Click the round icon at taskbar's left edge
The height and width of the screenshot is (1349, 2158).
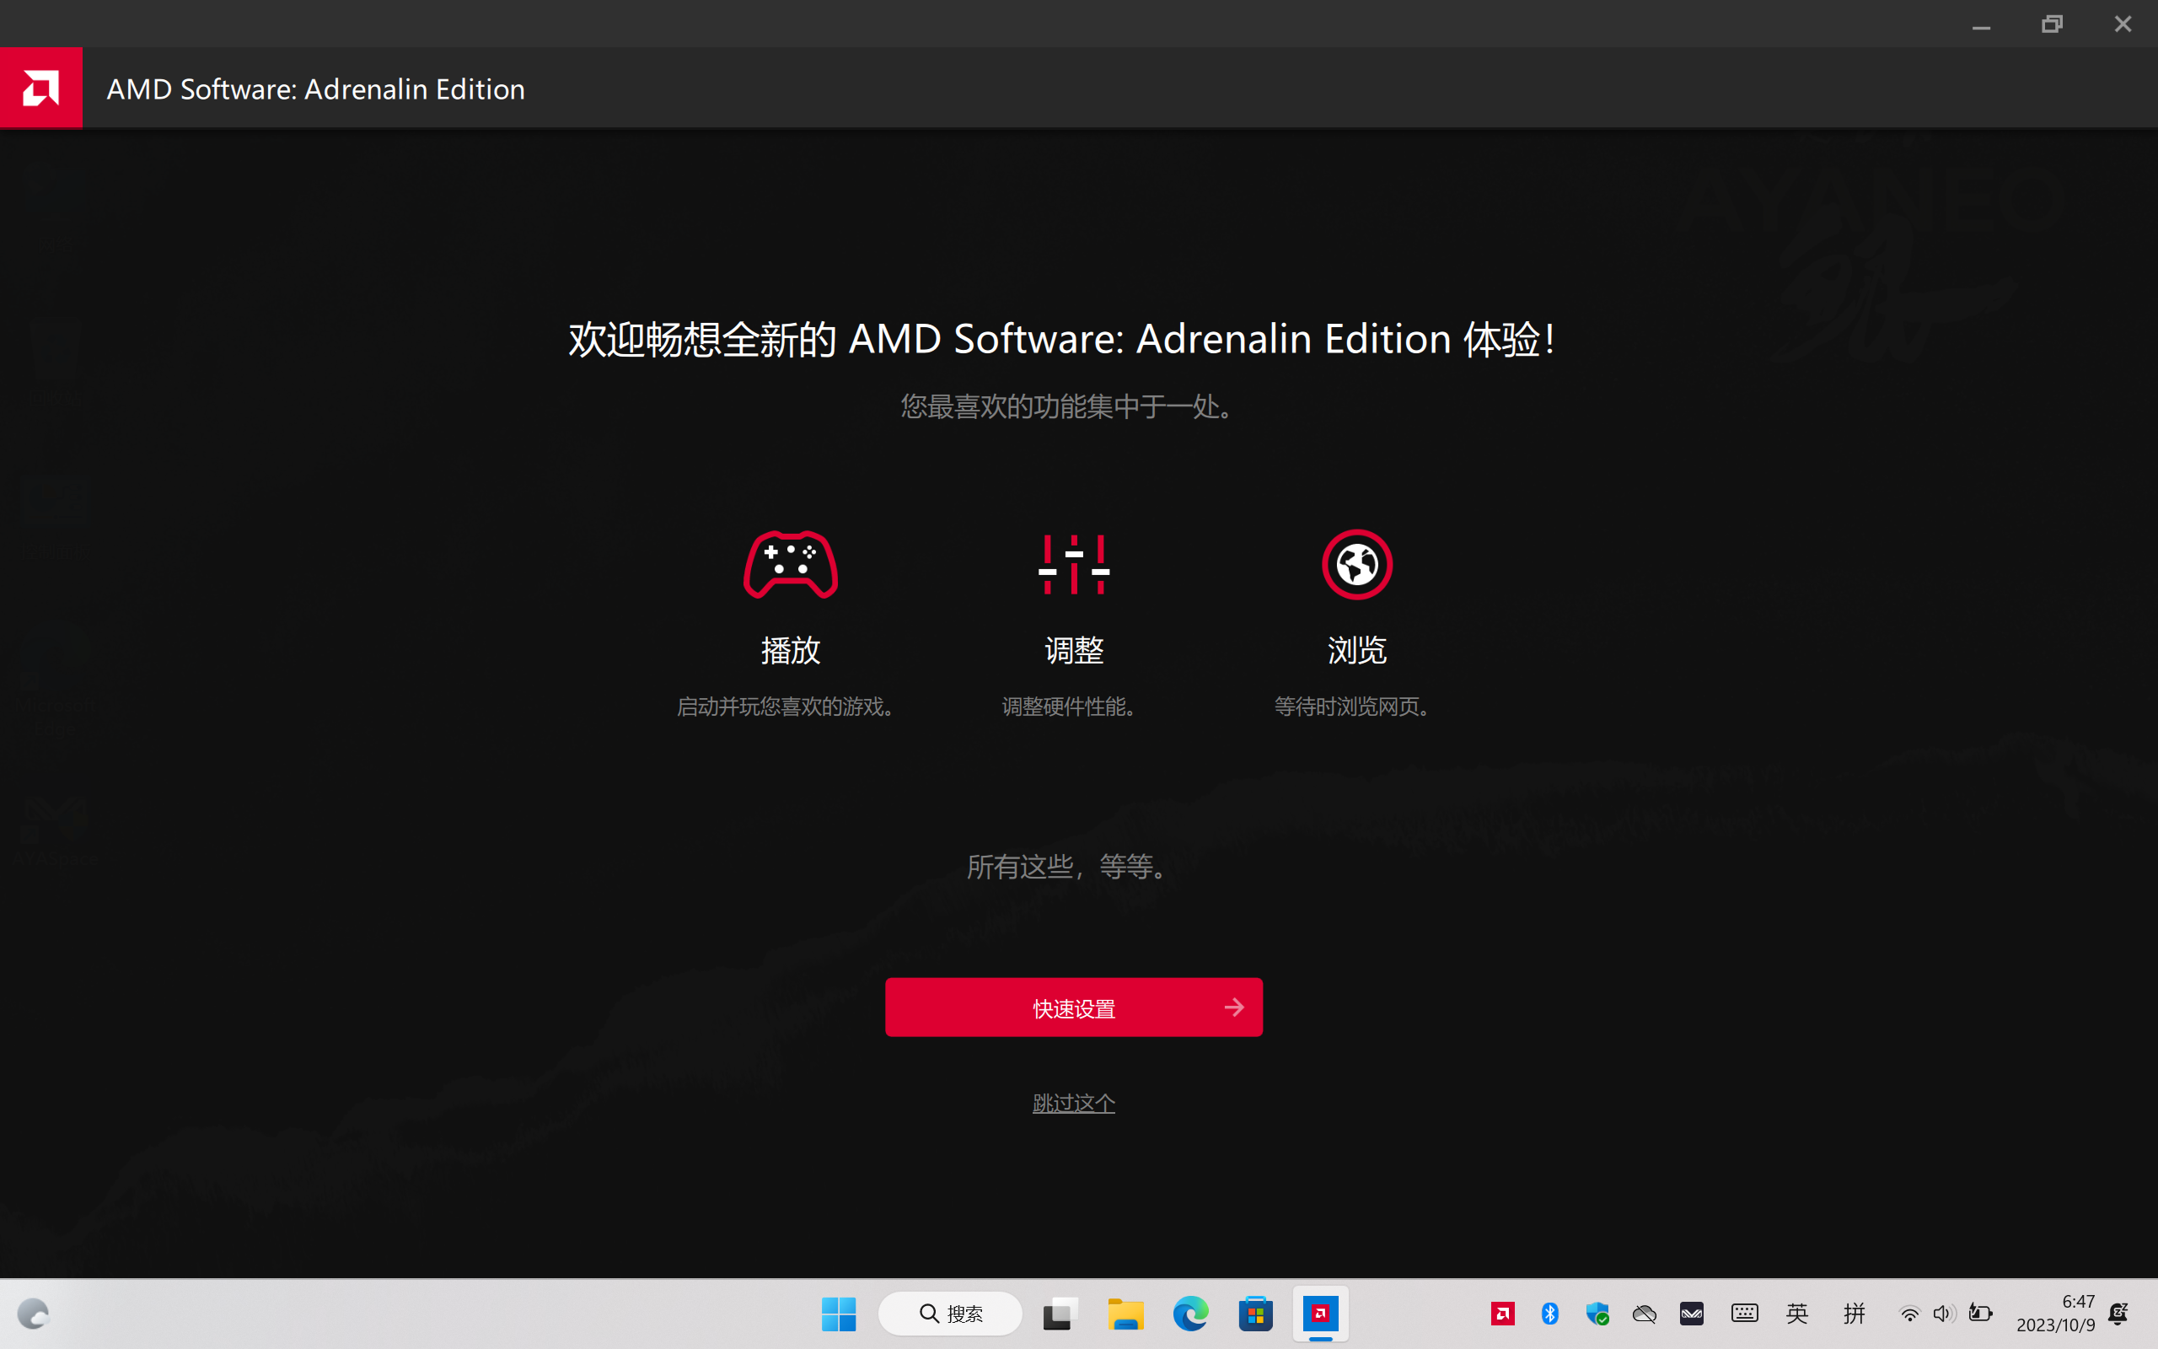(34, 1314)
